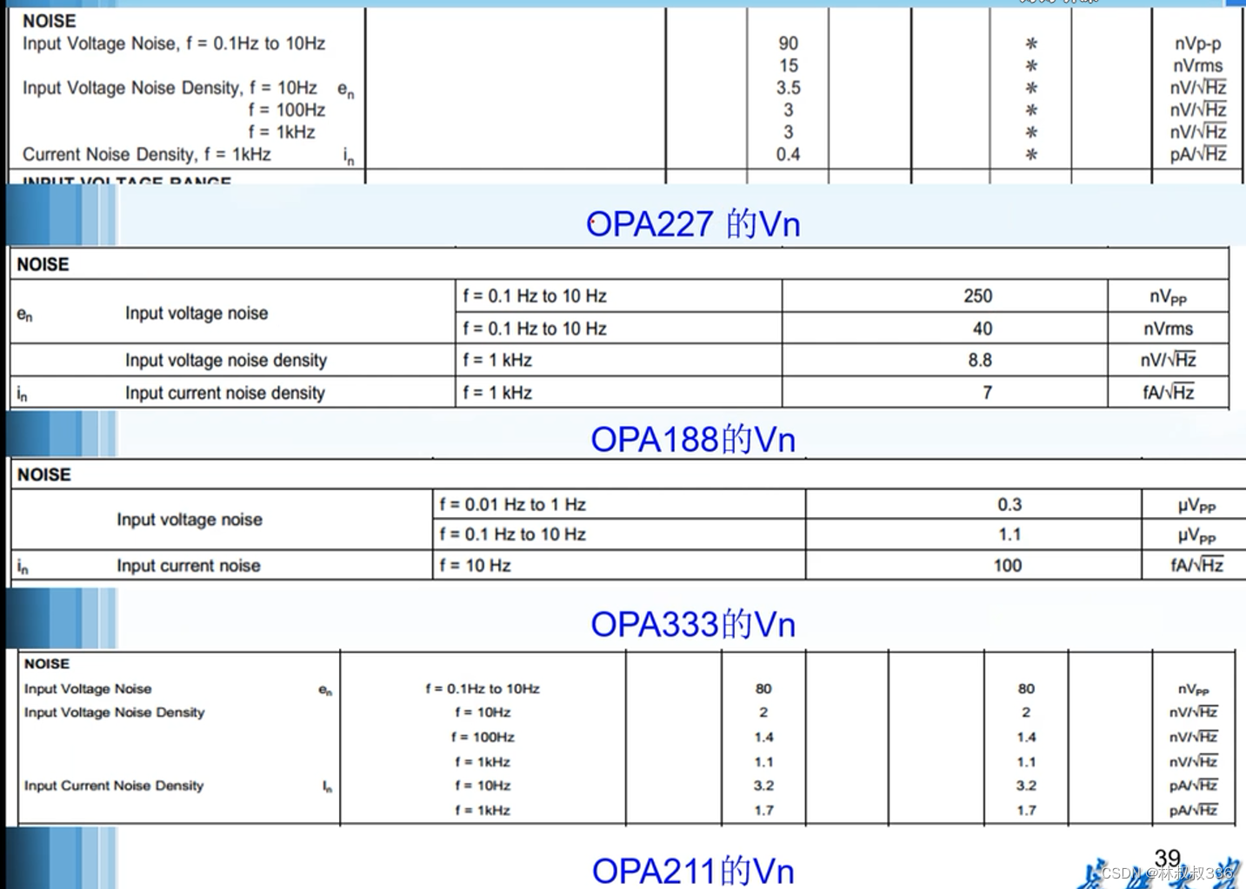
Task: Click the nVPP unit in OPA211 table
Action: coord(1193,689)
